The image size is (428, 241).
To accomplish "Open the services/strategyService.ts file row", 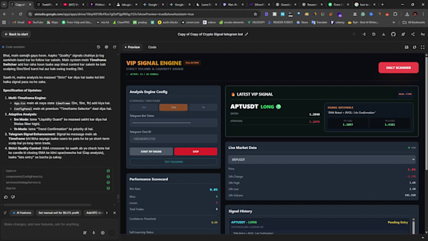I will [x=58, y=182].
